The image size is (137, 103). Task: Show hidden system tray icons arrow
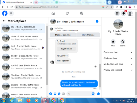(x=114, y=101)
